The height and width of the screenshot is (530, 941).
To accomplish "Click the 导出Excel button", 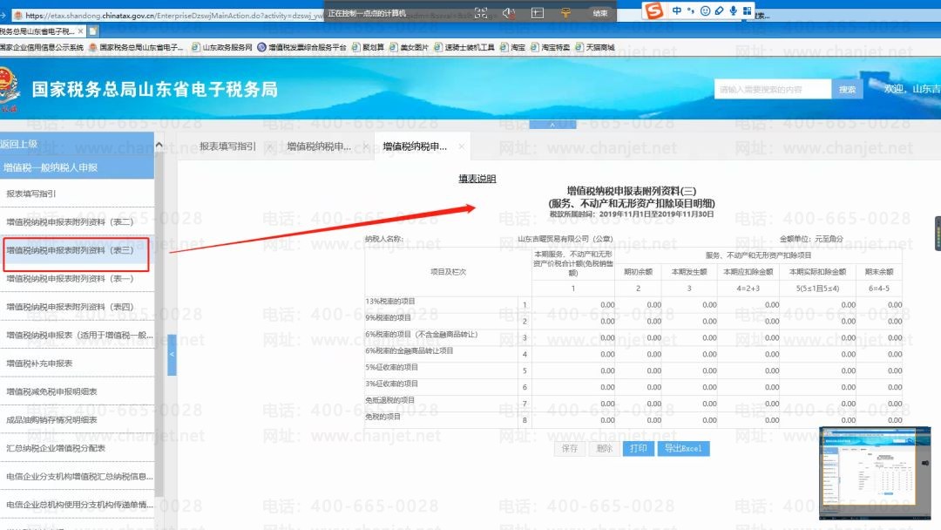I will point(684,448).
